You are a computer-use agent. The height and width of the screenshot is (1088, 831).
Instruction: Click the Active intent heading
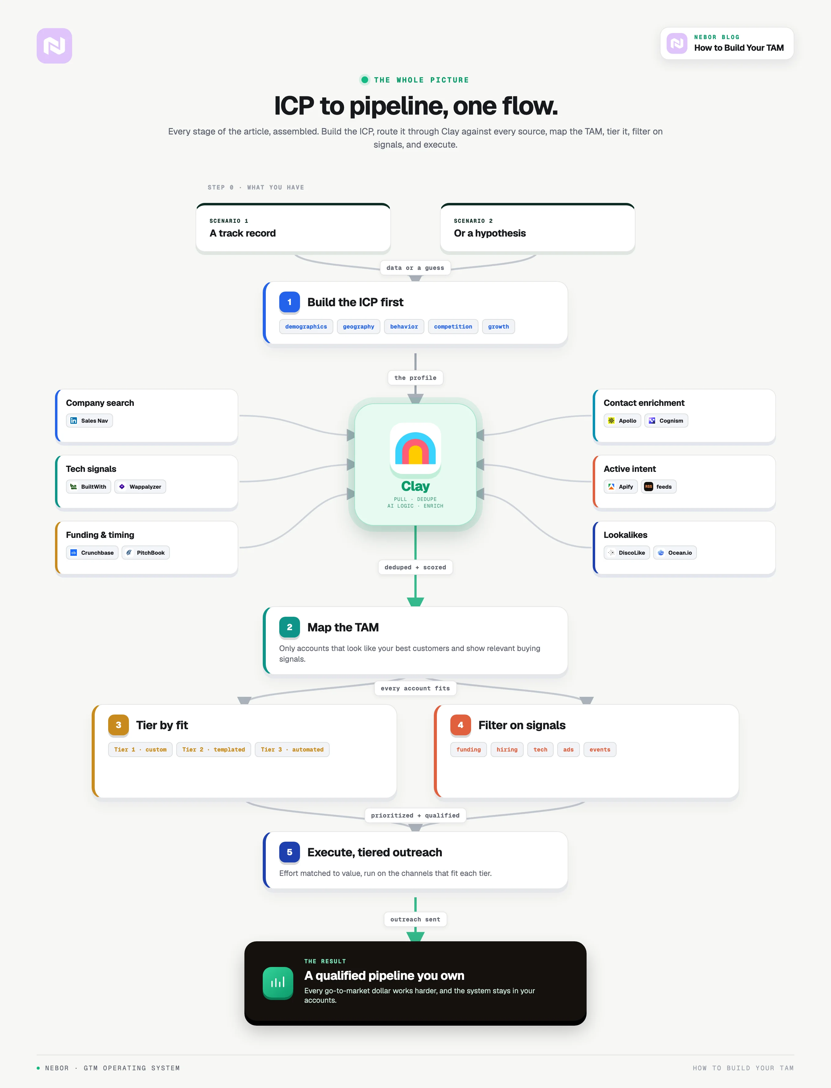tap(630, 469)
